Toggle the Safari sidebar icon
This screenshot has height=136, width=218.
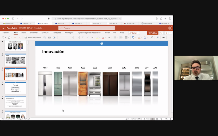point(13,18)
